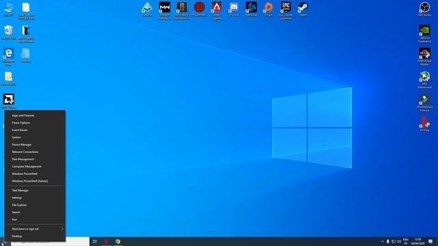Open the Epic Games Launcher shortcut
Image resolution: width=438 pixels, height=246 pixels.
286,10
